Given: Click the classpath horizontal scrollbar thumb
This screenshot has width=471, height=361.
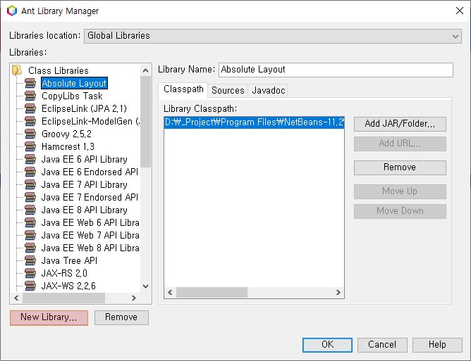Looking at the screenshot, I should pos(212,292).
